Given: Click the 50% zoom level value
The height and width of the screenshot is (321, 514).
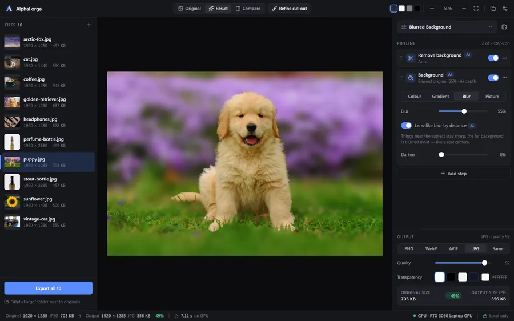Looking at the screenshot, I should click(x=448, y=9).
